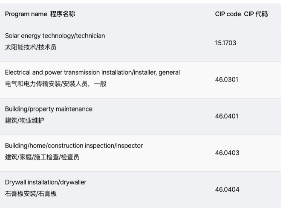This screenshot has width=283, height=210.
Task: Click the Chinese text 建筑/物业维护
Action: (25, 121)
